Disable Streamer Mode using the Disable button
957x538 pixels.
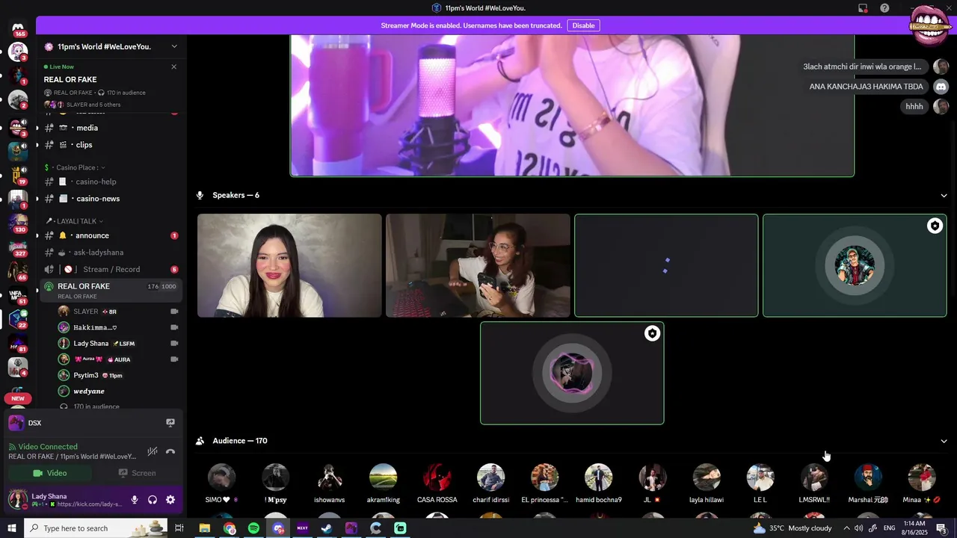tap(583, 25)
